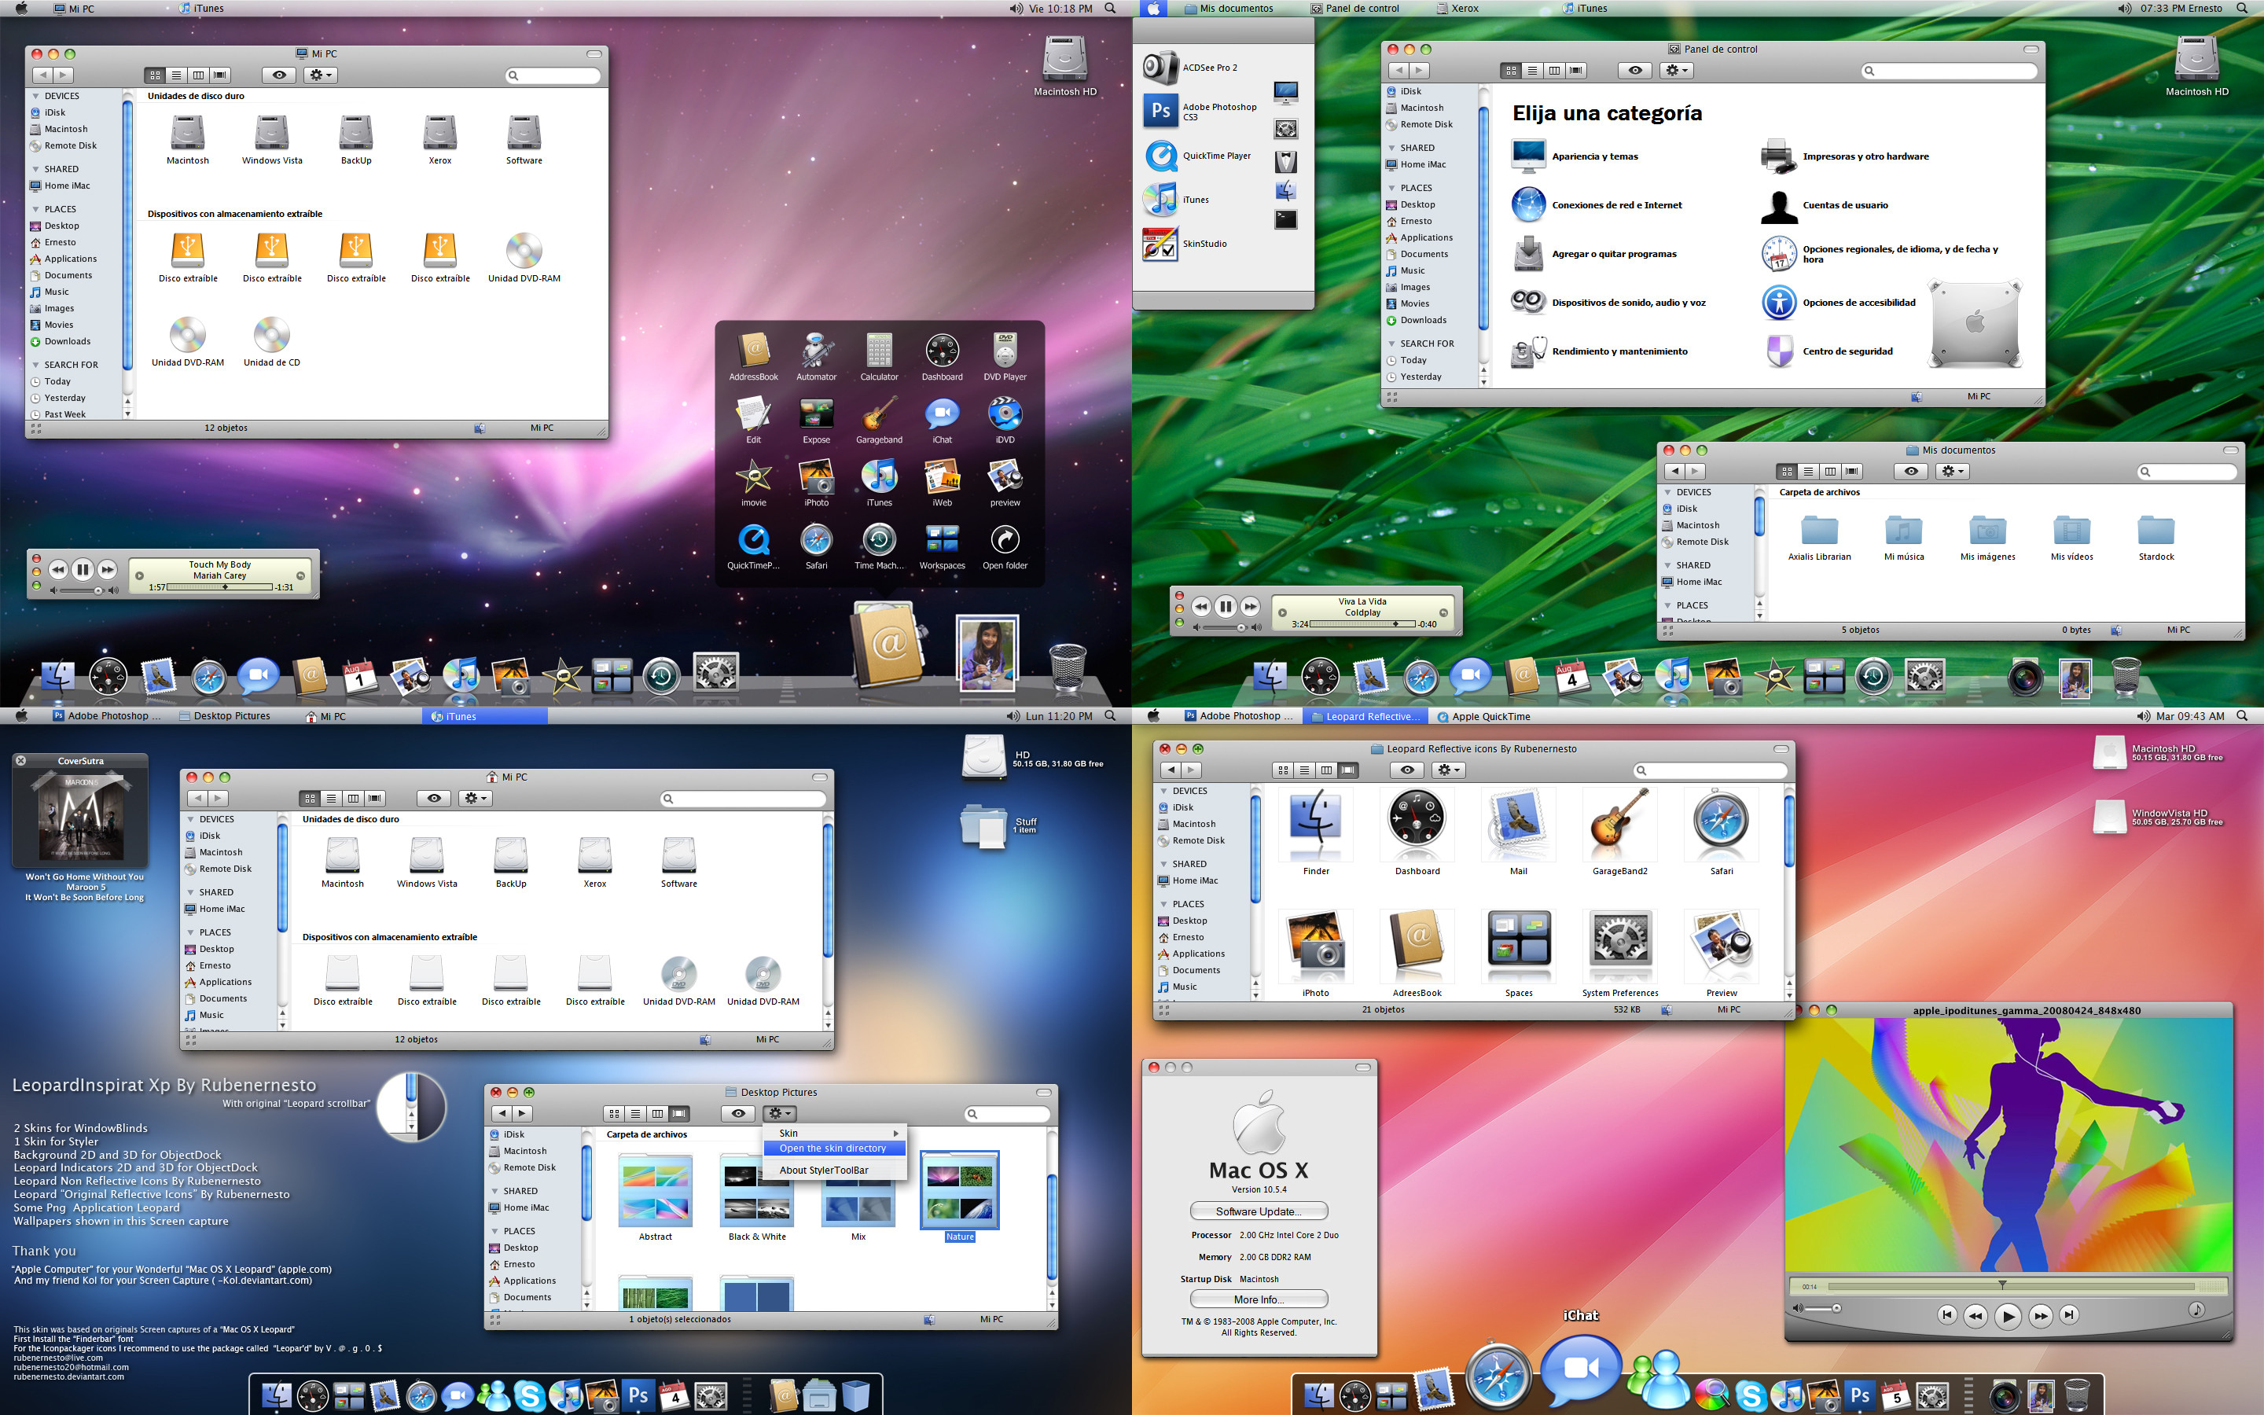2264x1415 pixels.
Task: Open Adobe Photoshop CS3 in program list
Action: click(x=1202, y=112)
